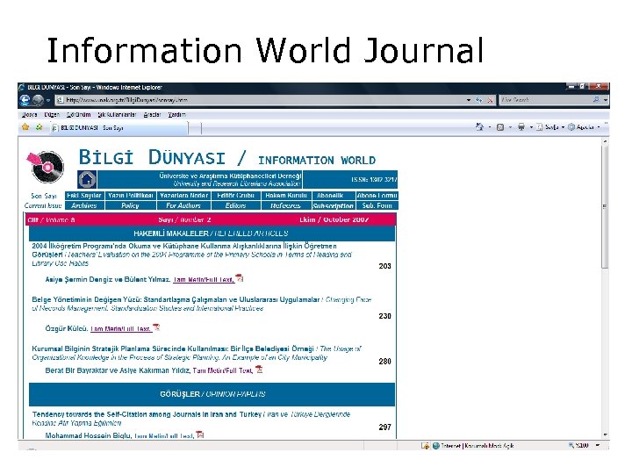Open the Düzen menu
Screen dimensions: 632x474
pyautogui.click(x=52, y=114)
